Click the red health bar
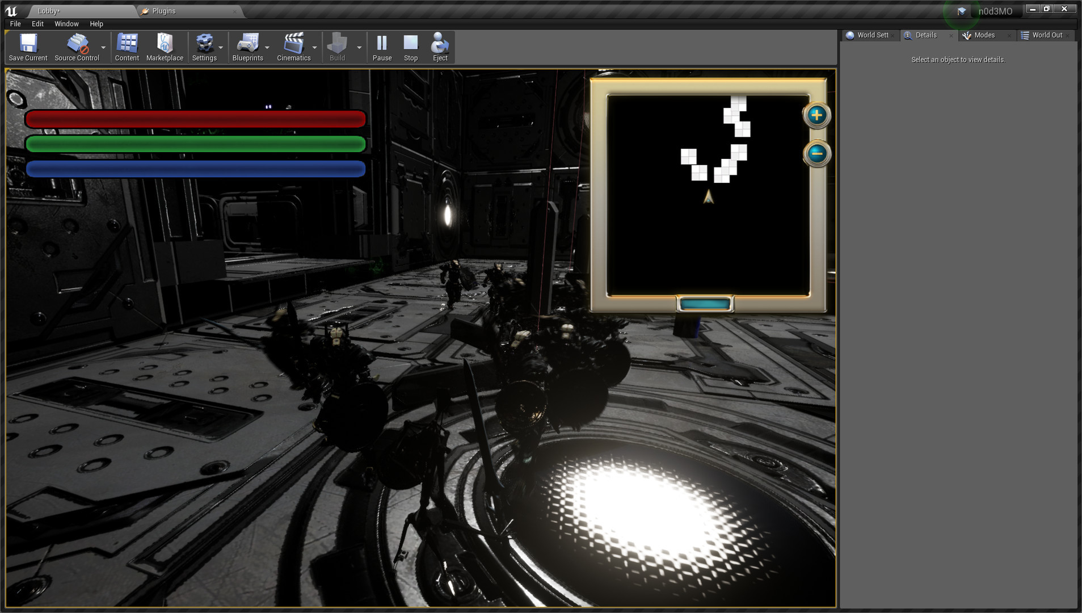The width and height of the screenshot is (1082, 613). 196,119
